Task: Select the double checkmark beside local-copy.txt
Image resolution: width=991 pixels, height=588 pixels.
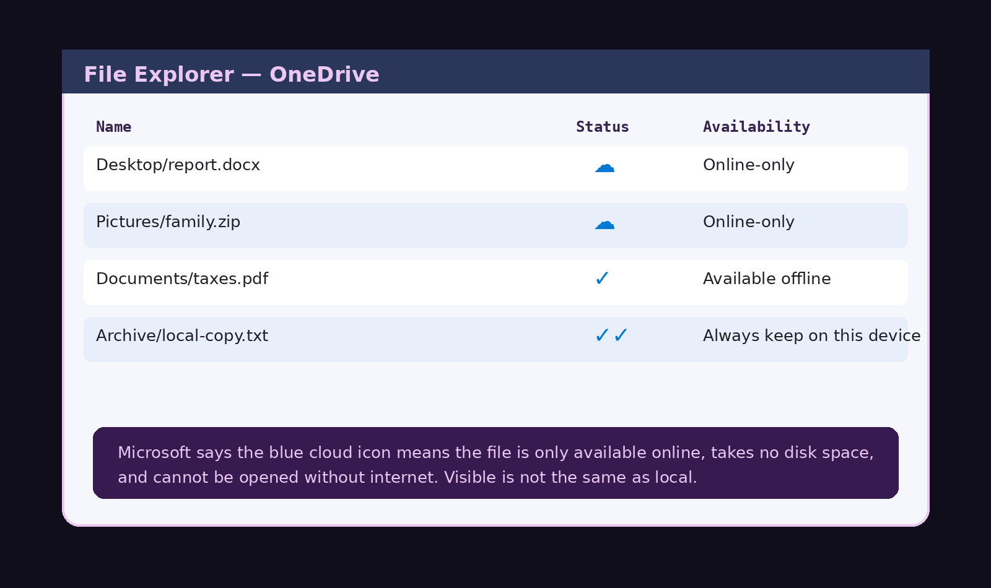Action: click(x=610, y=335)
